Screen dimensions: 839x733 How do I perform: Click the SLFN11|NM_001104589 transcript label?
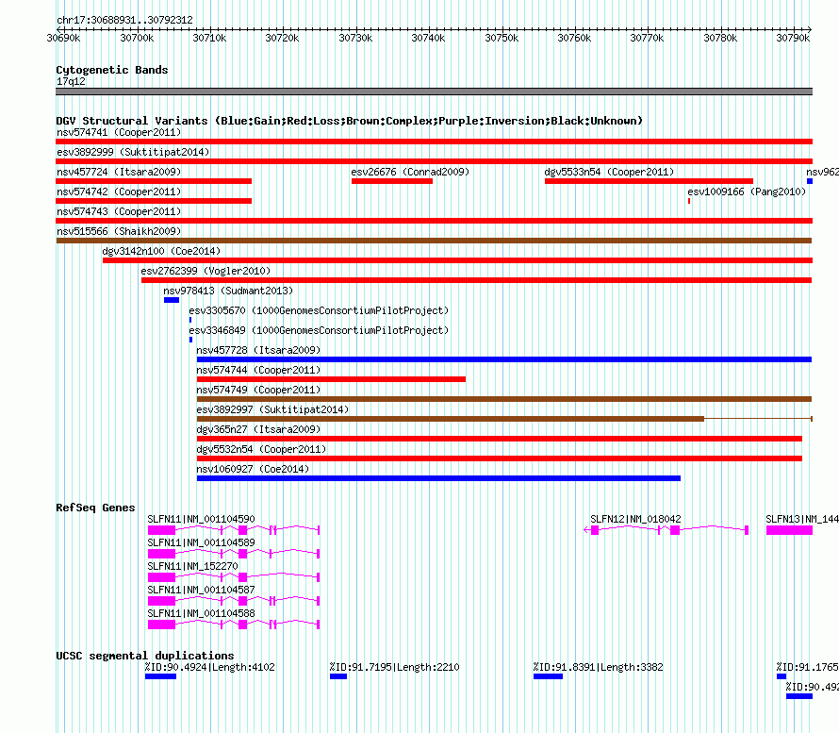click(201, 542)
